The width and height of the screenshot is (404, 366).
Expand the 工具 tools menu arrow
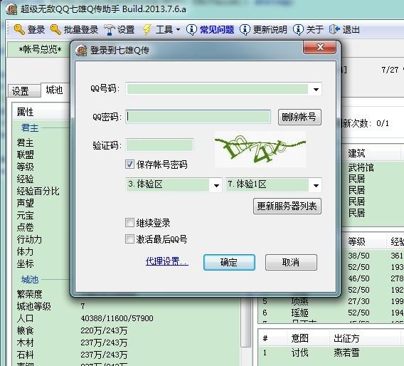(x=178, y=30)
